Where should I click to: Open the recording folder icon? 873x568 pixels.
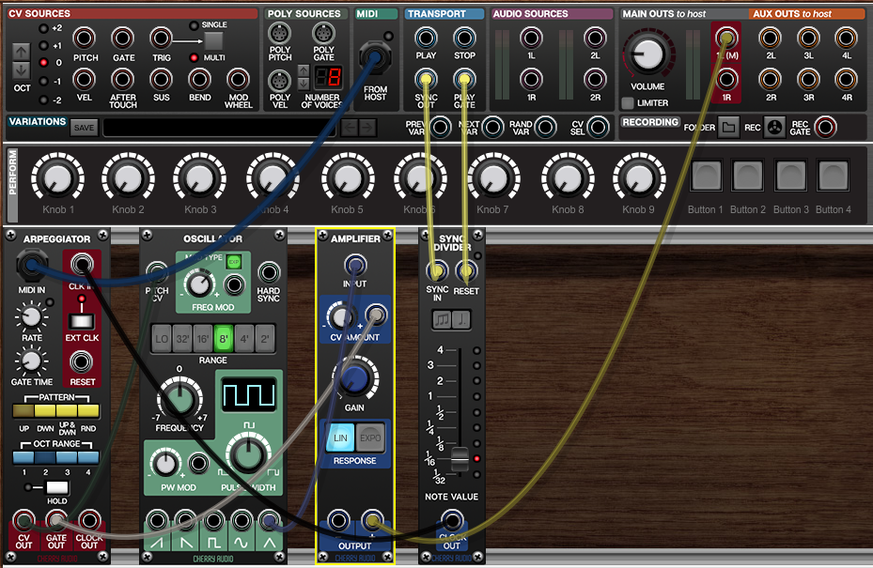click(x=728, y=128)
